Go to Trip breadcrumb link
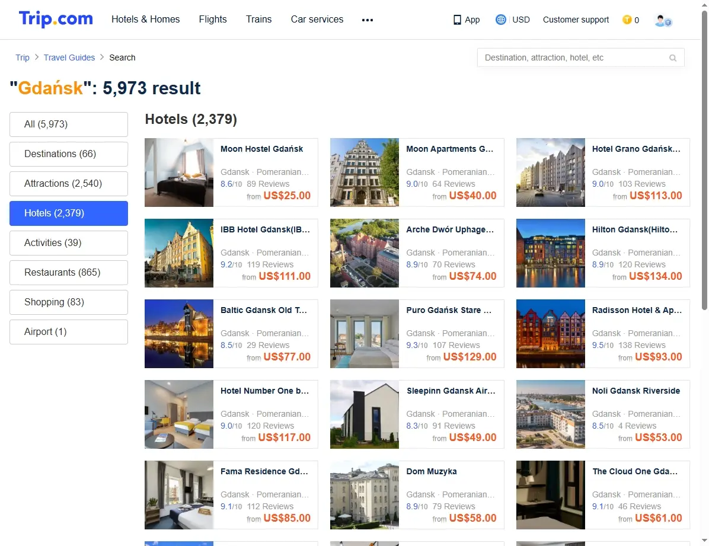 click(x=22, y=58)
